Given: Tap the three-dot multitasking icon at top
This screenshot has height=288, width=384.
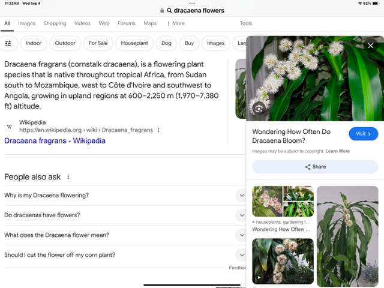Looking at the screenshot, I should tap(192, 3).
